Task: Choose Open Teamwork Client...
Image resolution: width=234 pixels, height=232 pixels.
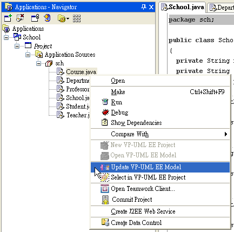Action: pyautogui.click(x=160, y=189)
